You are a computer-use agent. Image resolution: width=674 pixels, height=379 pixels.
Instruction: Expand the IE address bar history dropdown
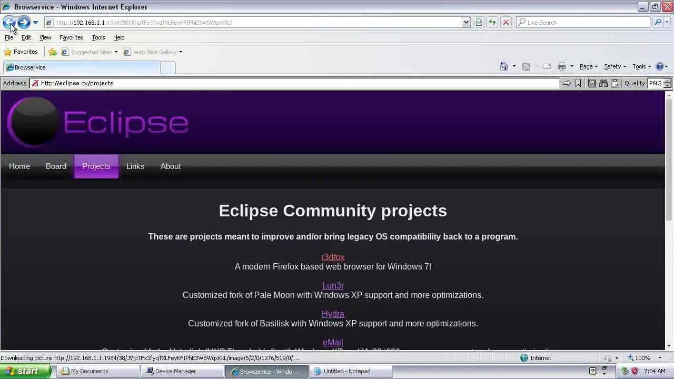pyautogui.click(x=465, y=22)
